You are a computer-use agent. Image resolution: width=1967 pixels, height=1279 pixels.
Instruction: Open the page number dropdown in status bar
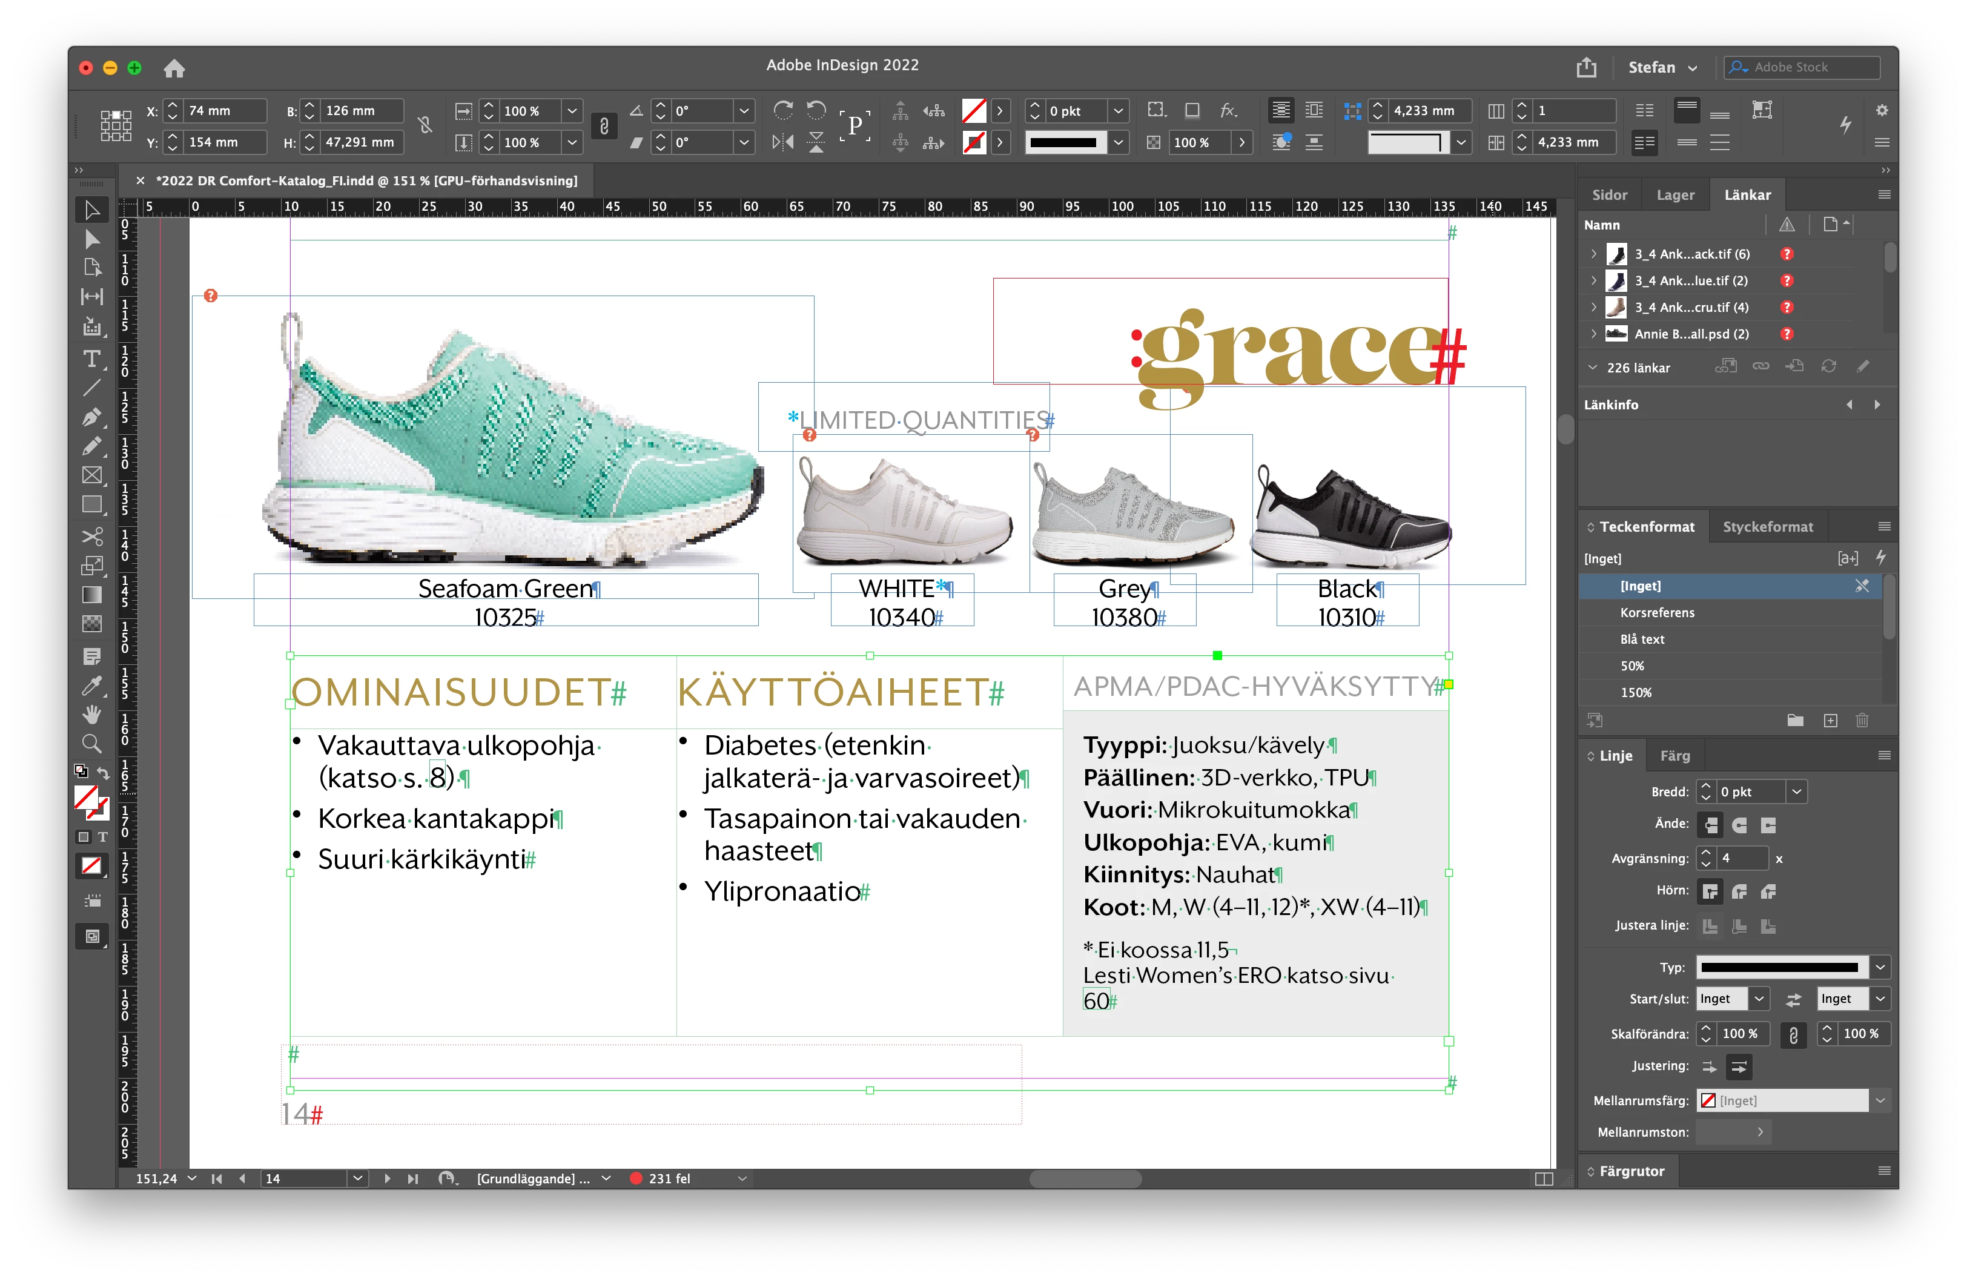pyautogui.click(x=358, y=1178)
